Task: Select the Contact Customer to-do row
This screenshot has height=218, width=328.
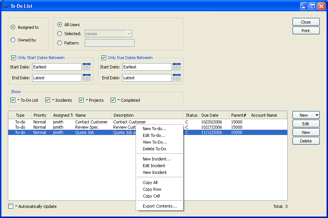Action: 91,122
